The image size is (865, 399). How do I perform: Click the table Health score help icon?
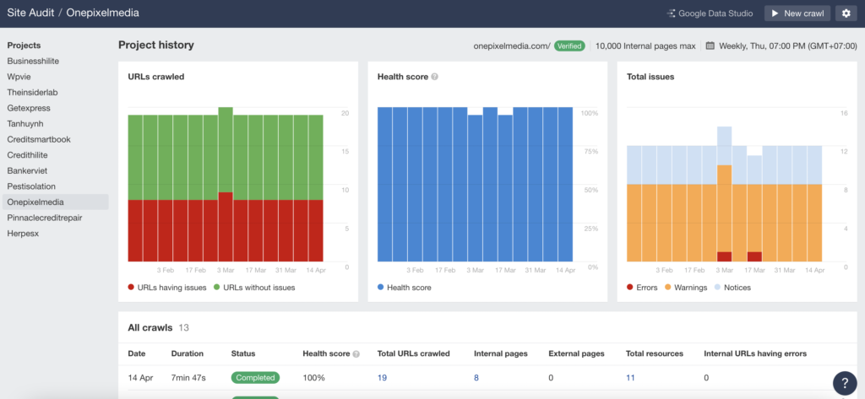point(356,353)
